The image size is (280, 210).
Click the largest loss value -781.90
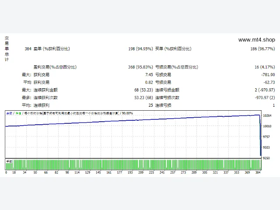pyautogui.click(x=268, y=75)
